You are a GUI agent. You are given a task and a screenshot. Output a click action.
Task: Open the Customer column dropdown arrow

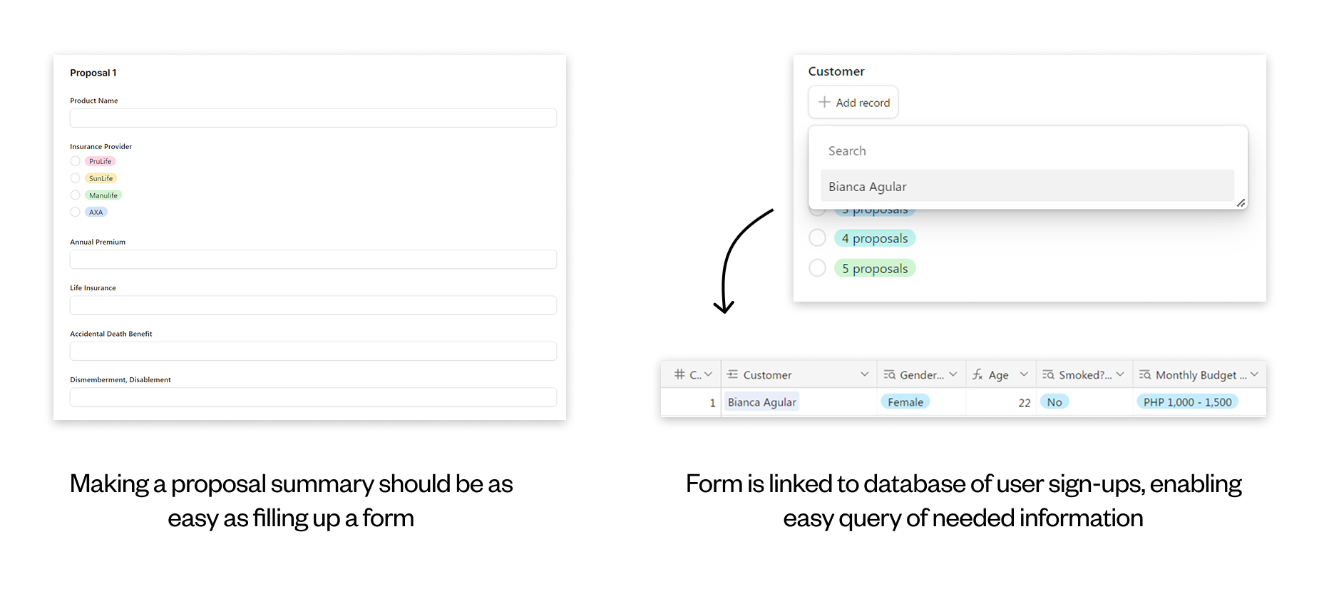click(x=864, y=374)
